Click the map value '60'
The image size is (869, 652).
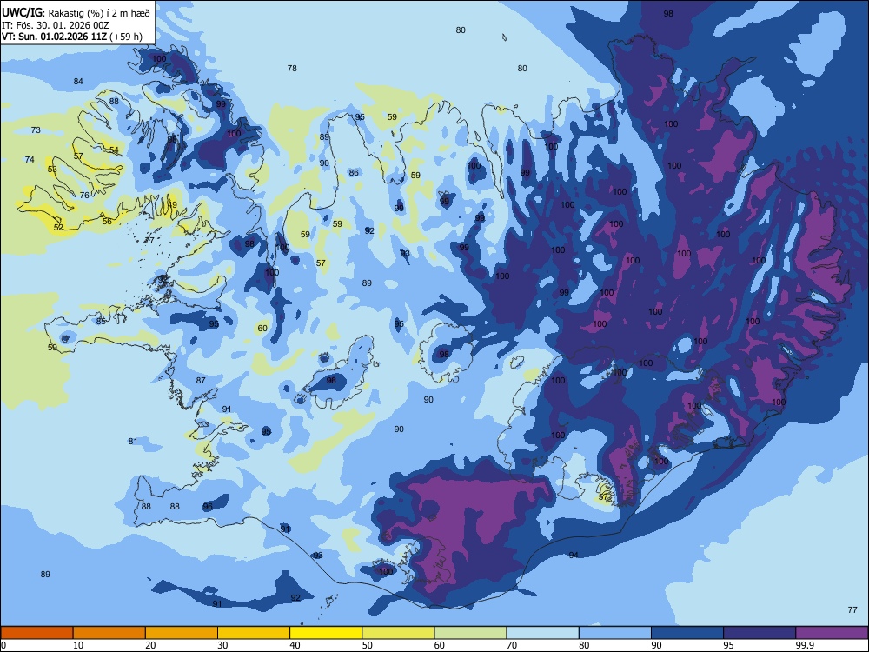(262, 329)
